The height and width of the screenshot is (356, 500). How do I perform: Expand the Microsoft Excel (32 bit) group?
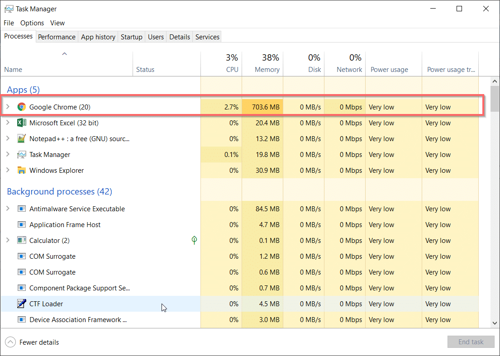click(8, 123)
